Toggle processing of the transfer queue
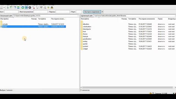This screenshot has height=99, width=176. (26, 8)
